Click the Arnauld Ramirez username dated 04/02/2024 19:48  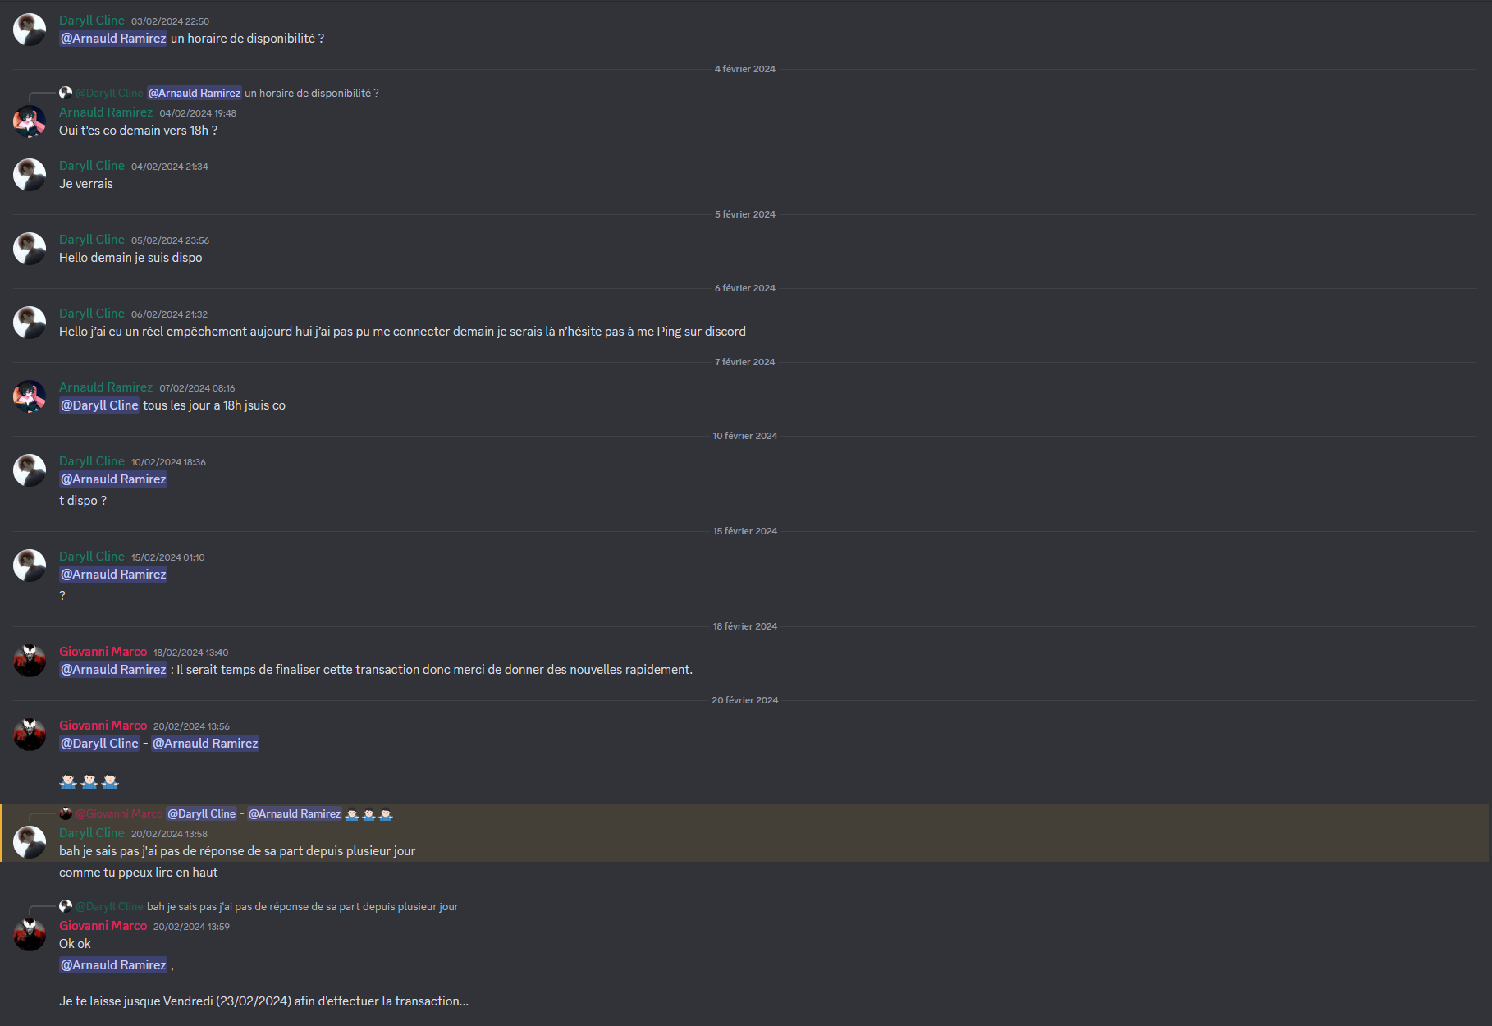[106, 112]
